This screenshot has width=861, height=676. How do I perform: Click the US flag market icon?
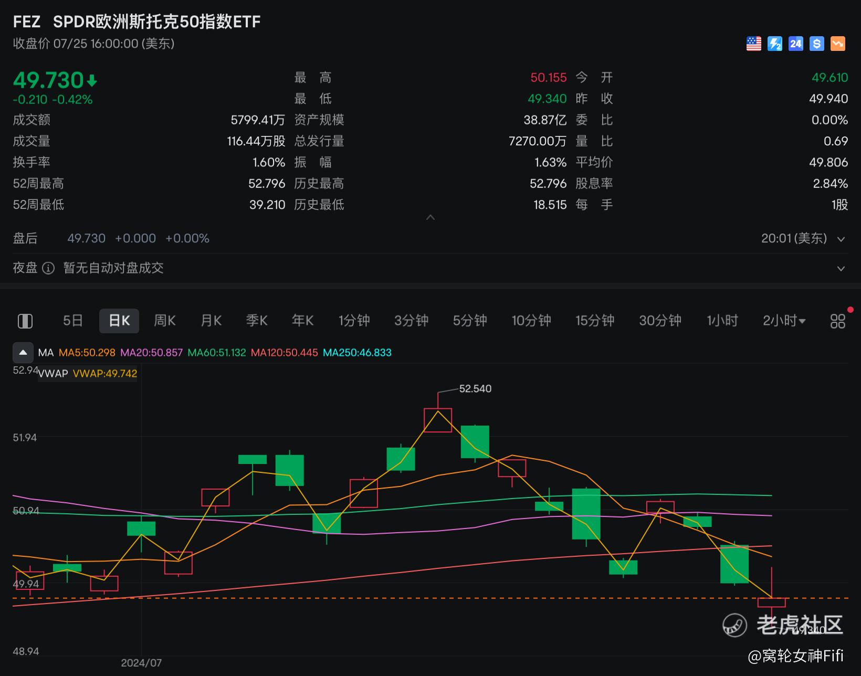[x=753, y=44]
